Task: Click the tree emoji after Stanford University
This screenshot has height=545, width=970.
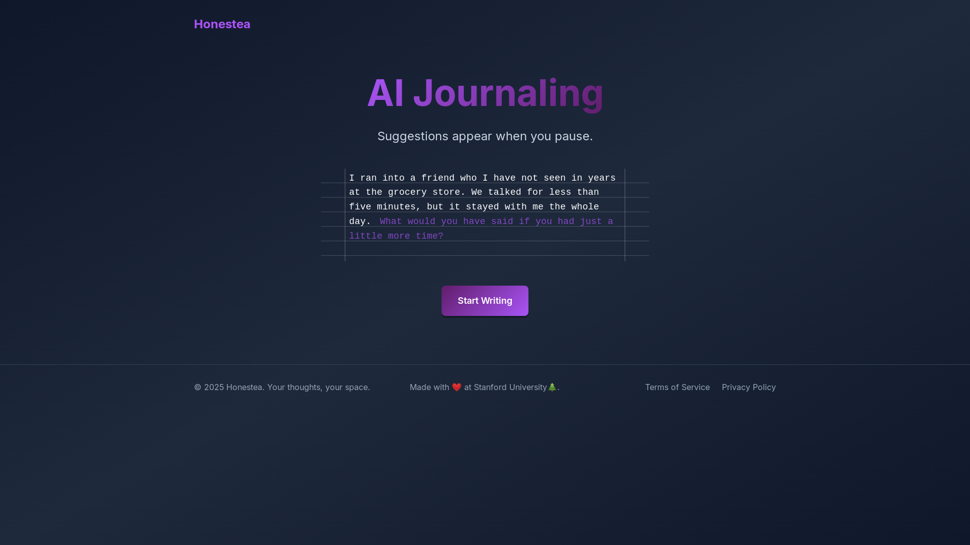Action: coord(552,387)
